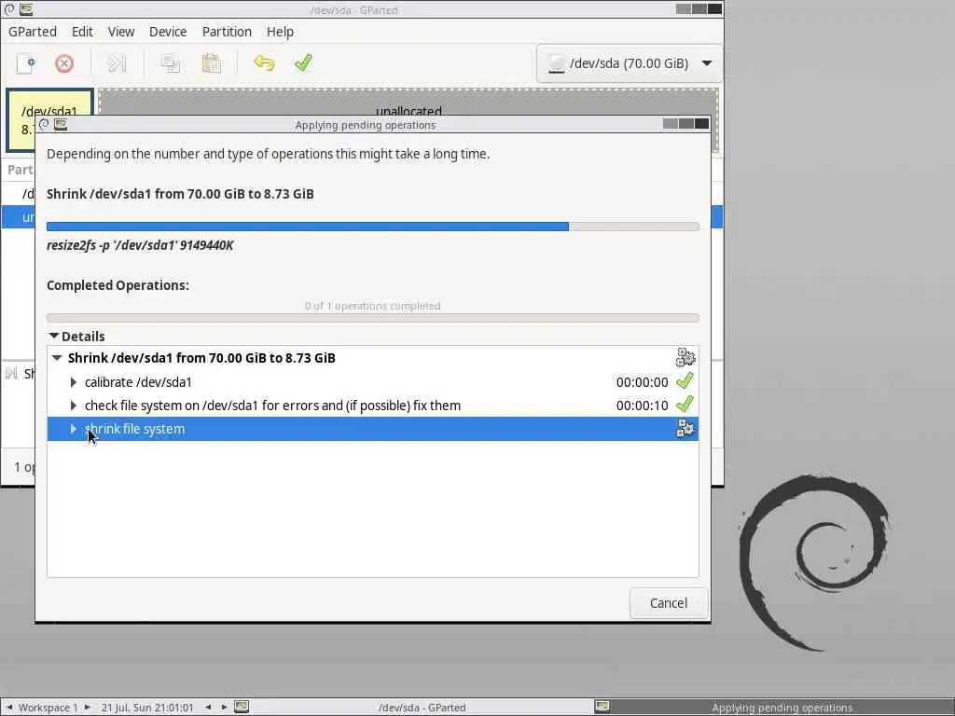Viewport: 955px width, 716px height.
Task: Open the Help menu
Action: click(280, 32)
